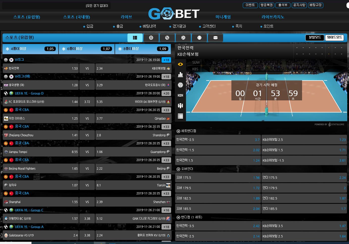Bet on Guangdong at 1.06
The height and width of the screenshot is (244, 349).
[133, 152]
